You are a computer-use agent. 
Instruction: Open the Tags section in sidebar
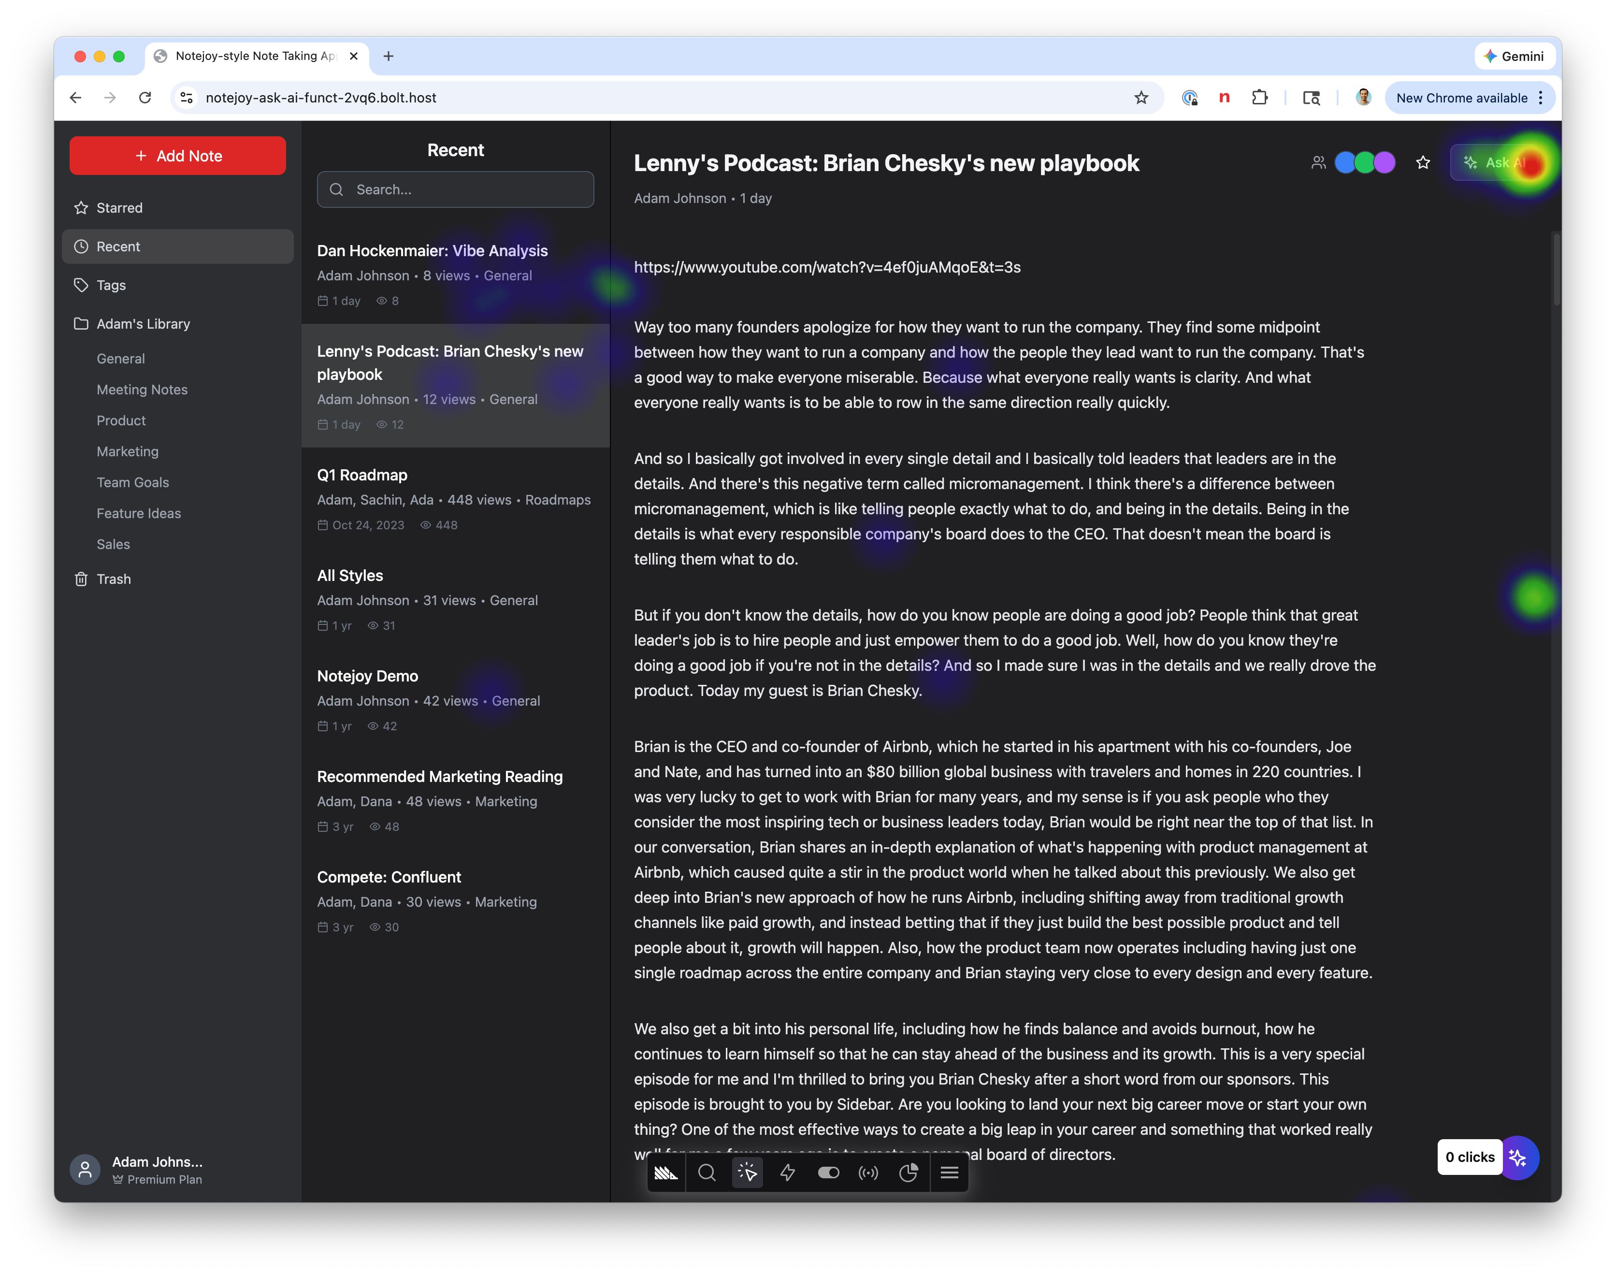(x=111, y=285)
